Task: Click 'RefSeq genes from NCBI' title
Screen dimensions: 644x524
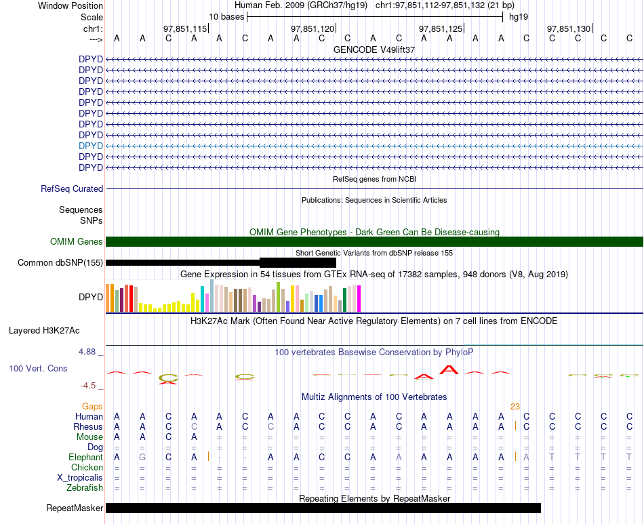Action: click(375, 179)
